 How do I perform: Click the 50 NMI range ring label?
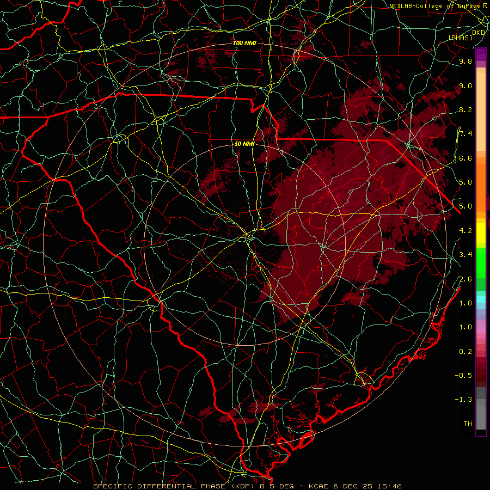click(244, 144)
